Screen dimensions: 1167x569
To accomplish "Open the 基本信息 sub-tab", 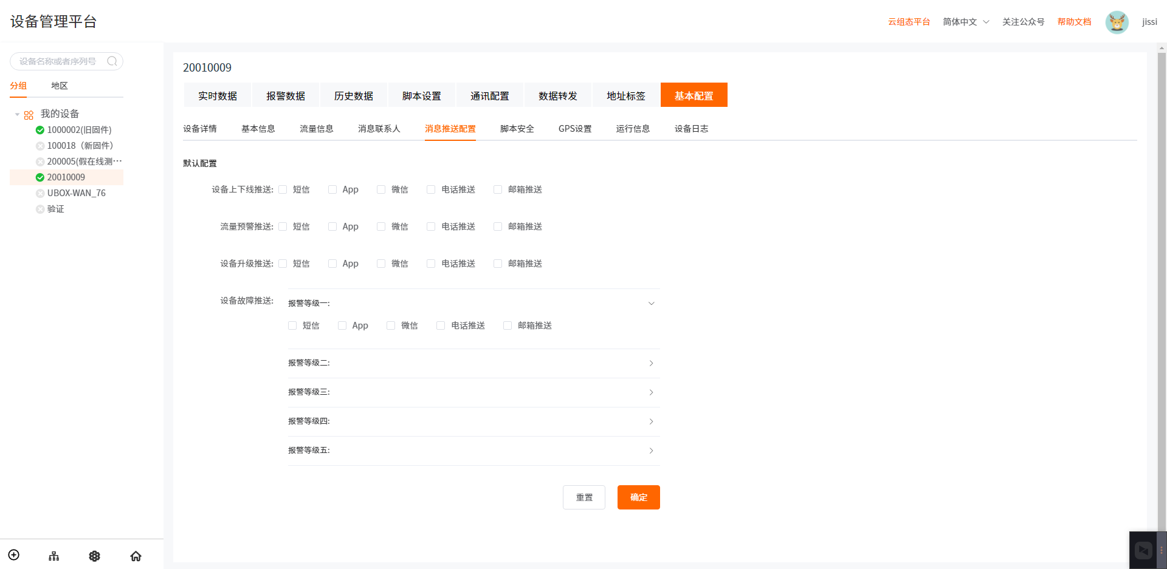I will 258,129.
